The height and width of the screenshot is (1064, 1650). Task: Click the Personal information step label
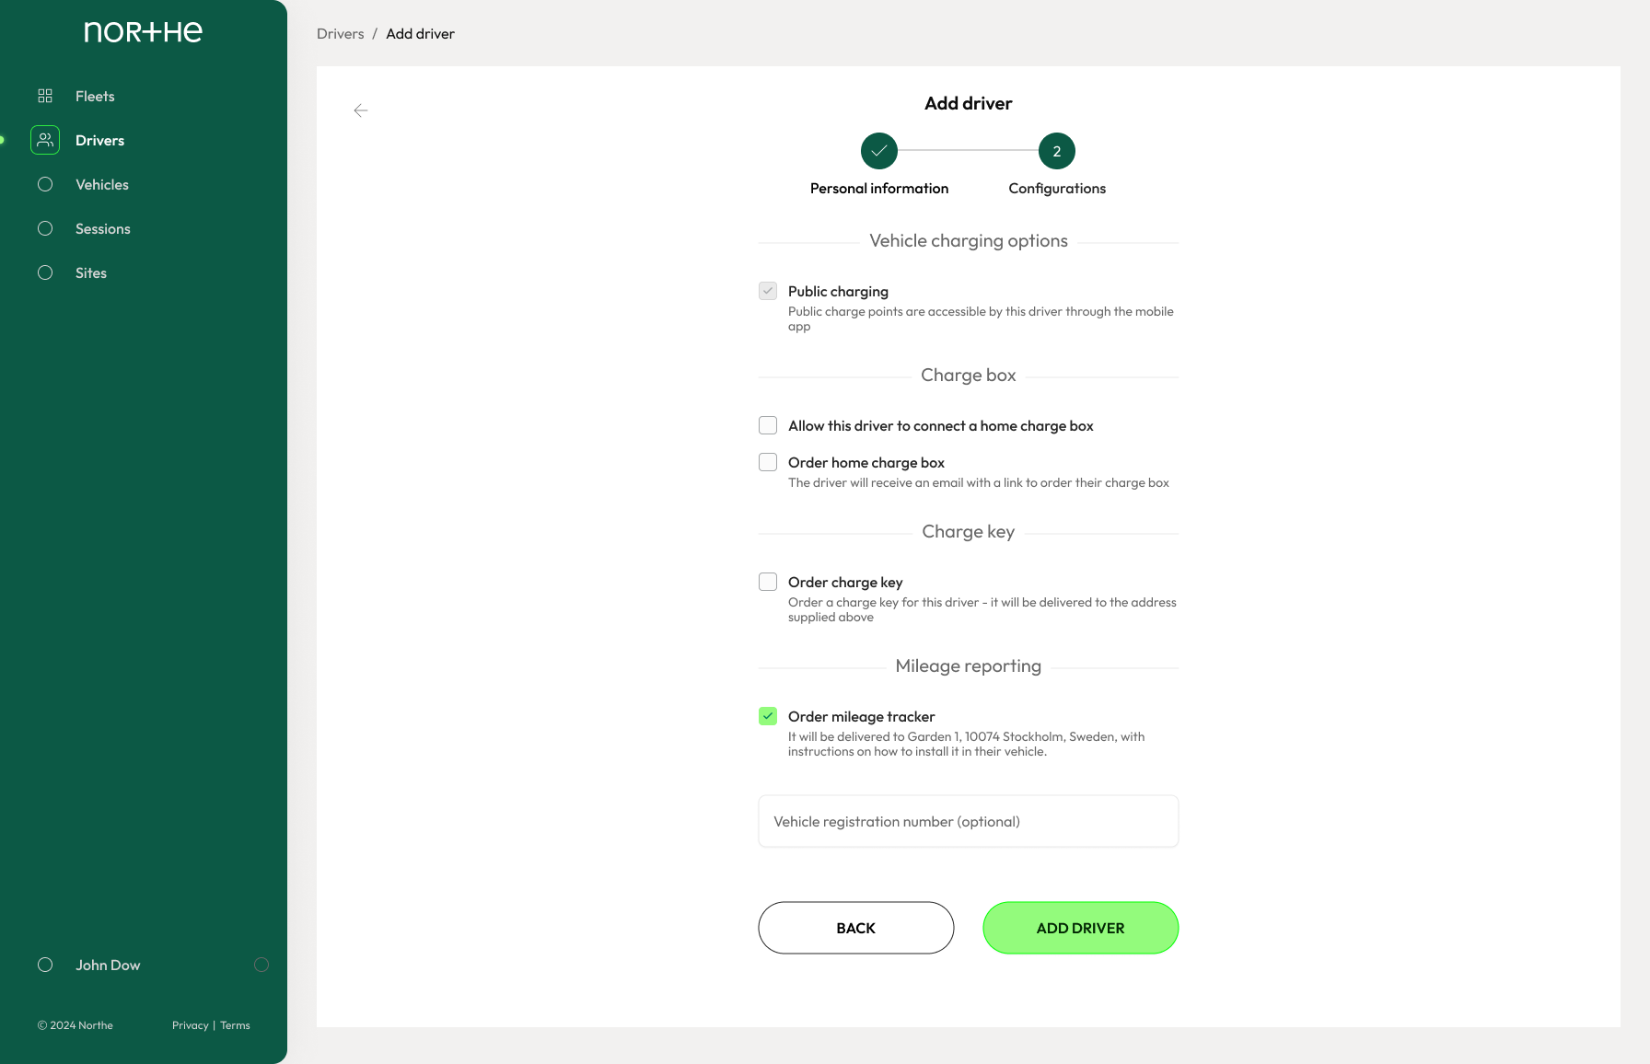click(x=879, y=188)
